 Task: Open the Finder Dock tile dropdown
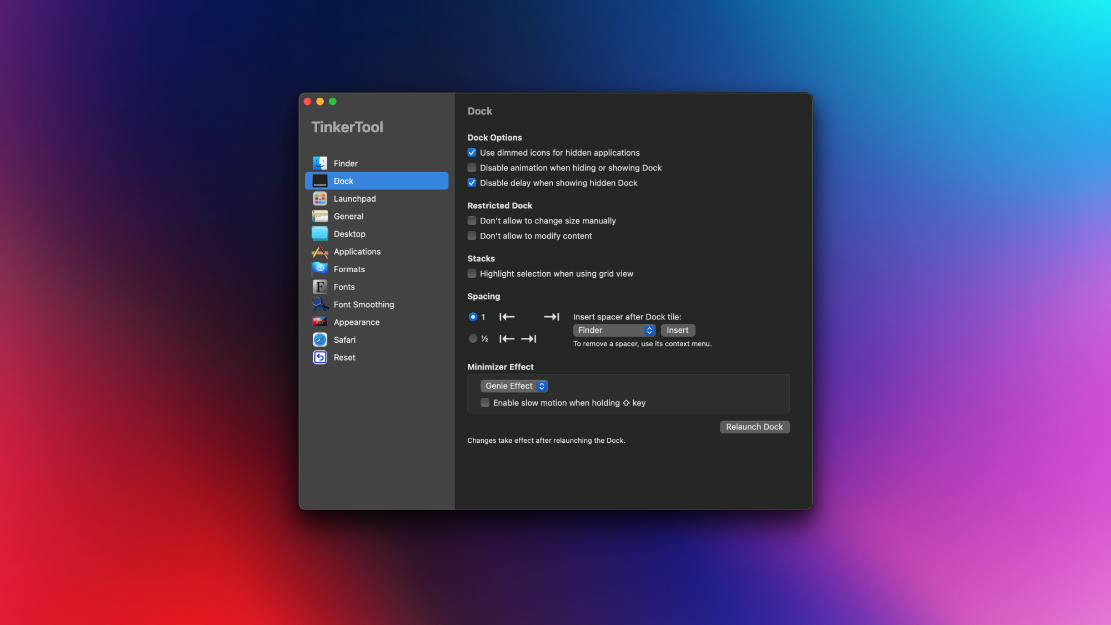tap(614, 330)
